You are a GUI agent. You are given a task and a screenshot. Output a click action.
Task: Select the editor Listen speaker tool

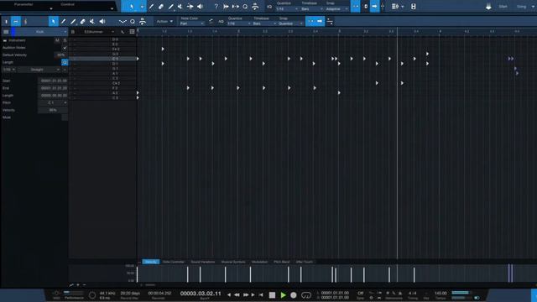click(x=102, y=21)
